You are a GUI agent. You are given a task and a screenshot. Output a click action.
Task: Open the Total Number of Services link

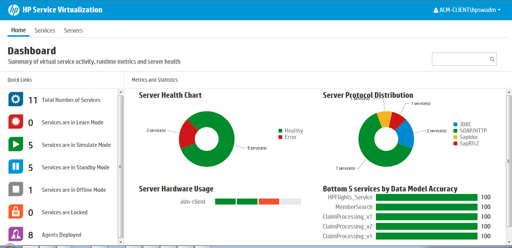coord(71,100)
